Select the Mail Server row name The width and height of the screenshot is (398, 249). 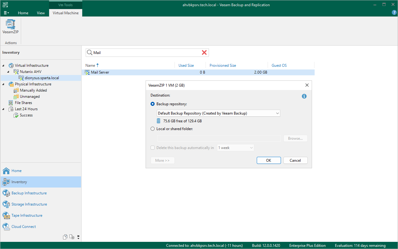coord(100,72)
